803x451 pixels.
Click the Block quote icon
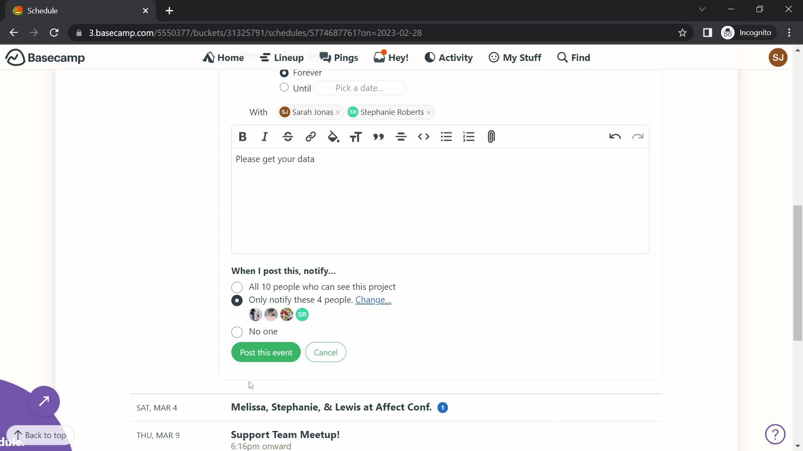coord(379,137)
